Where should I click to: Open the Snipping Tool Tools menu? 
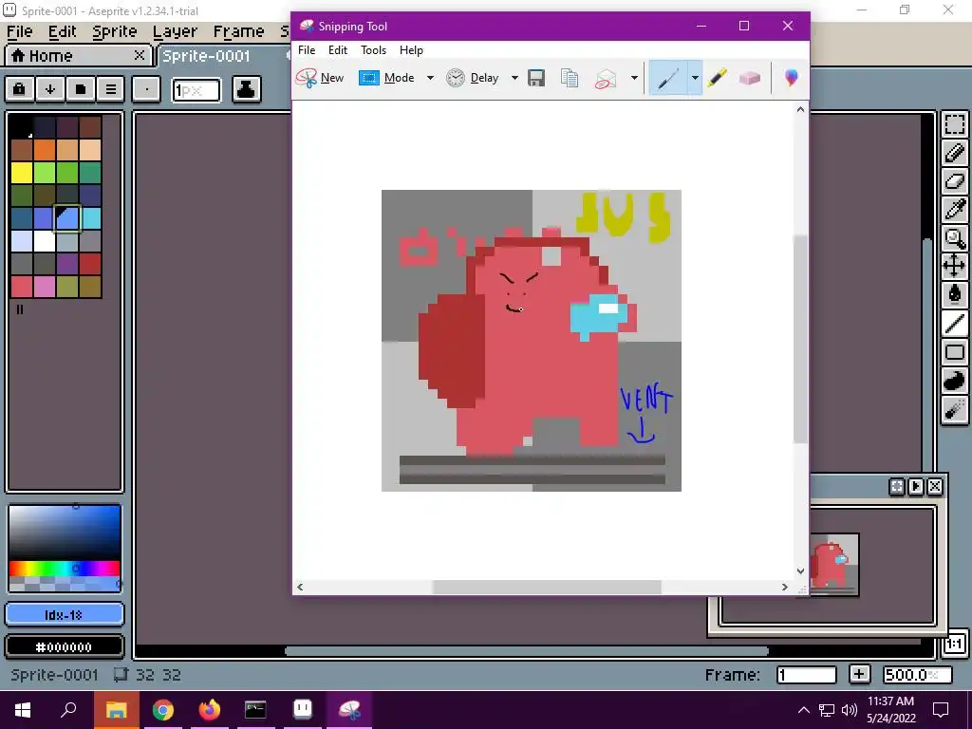[x=373, y=50]
